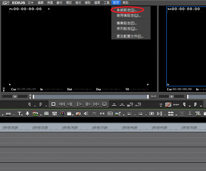
Task: Click 更改配置文件(F)... menu option
Action: pos(130,36)
